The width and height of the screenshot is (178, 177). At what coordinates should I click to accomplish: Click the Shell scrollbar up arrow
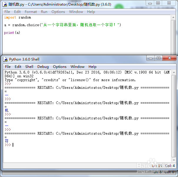click(x=174, y=72)
